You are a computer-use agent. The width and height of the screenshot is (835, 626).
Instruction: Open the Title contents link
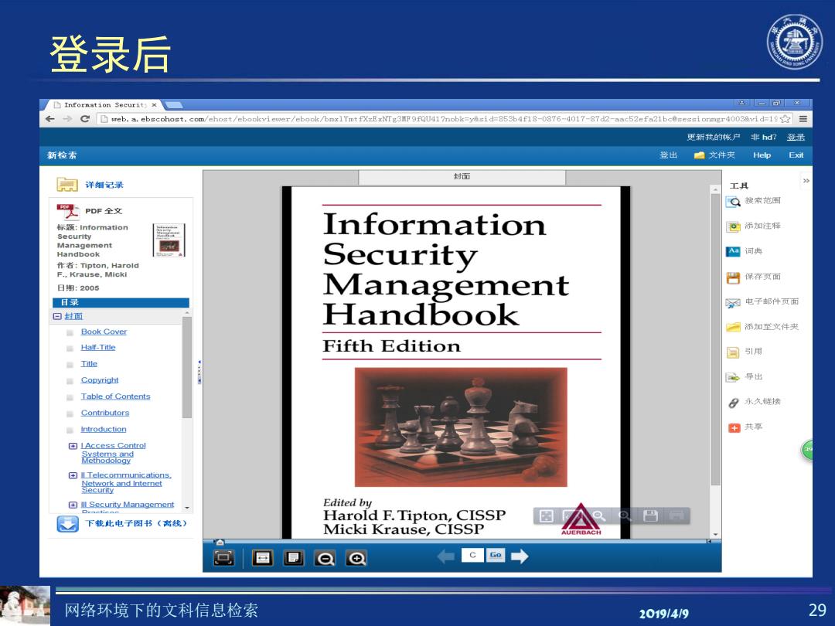89,364
